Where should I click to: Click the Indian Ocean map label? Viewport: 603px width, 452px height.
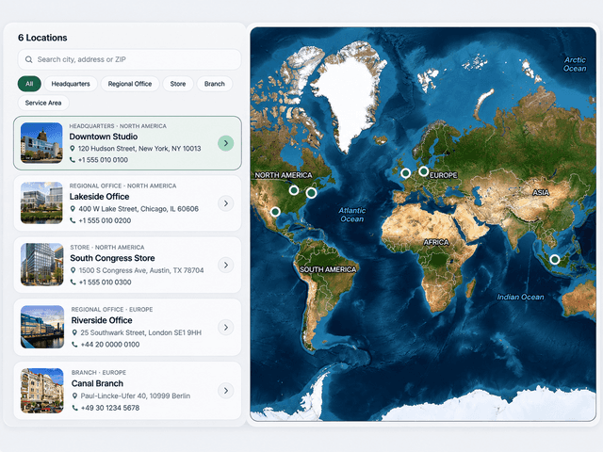pyautogui.click(x=520, y=298)
